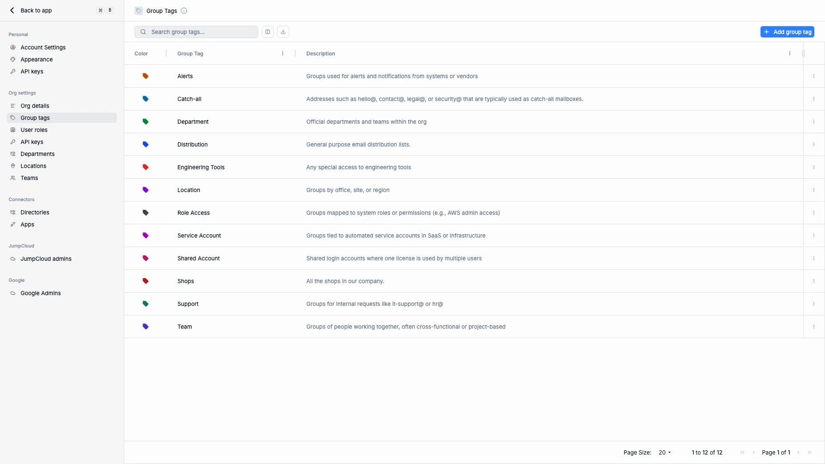Open the column visibility settings icon
825x464 pixels.
[267, 31]
